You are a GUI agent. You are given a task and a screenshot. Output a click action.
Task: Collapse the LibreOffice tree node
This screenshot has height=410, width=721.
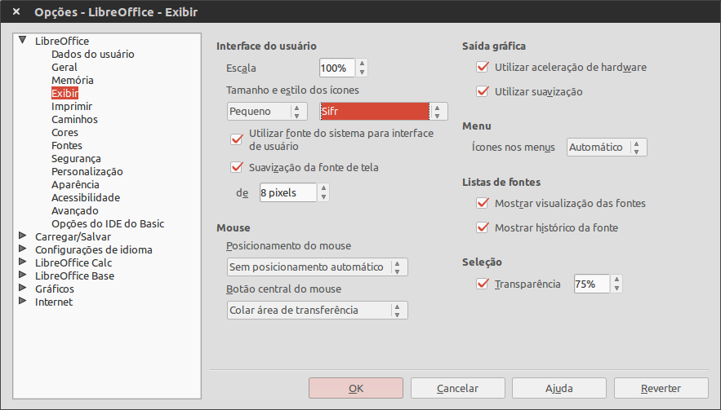[x=22, y=41]
